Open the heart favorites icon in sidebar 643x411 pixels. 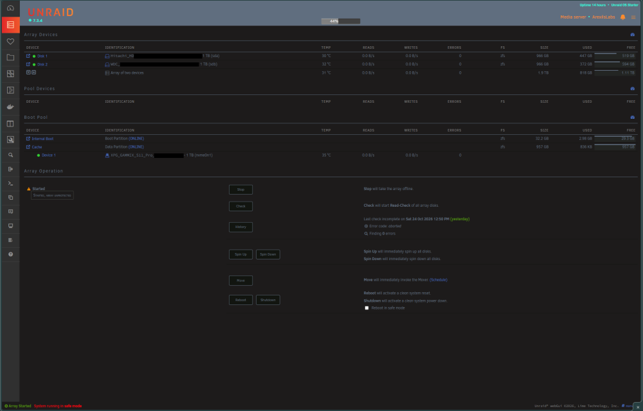click(11, 41)
